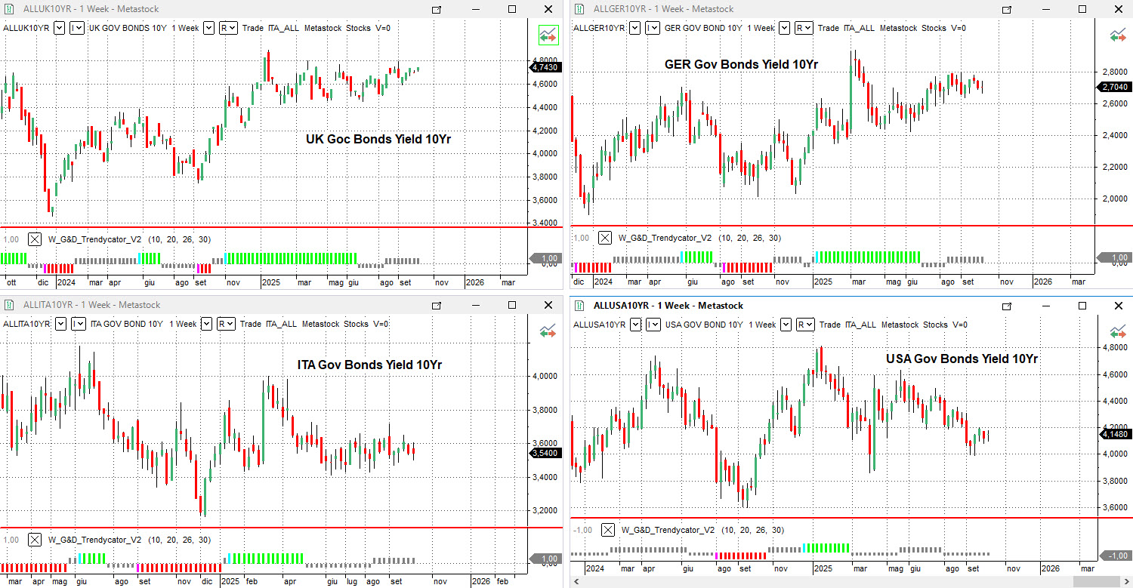Pop out the ALLGER10YR chart window
The image size is (1133, 588).
[x=1006, y=9]
